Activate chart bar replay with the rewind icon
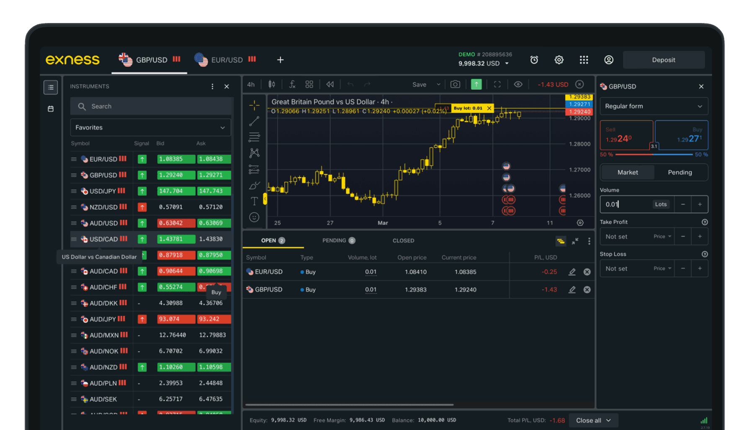 330,84
